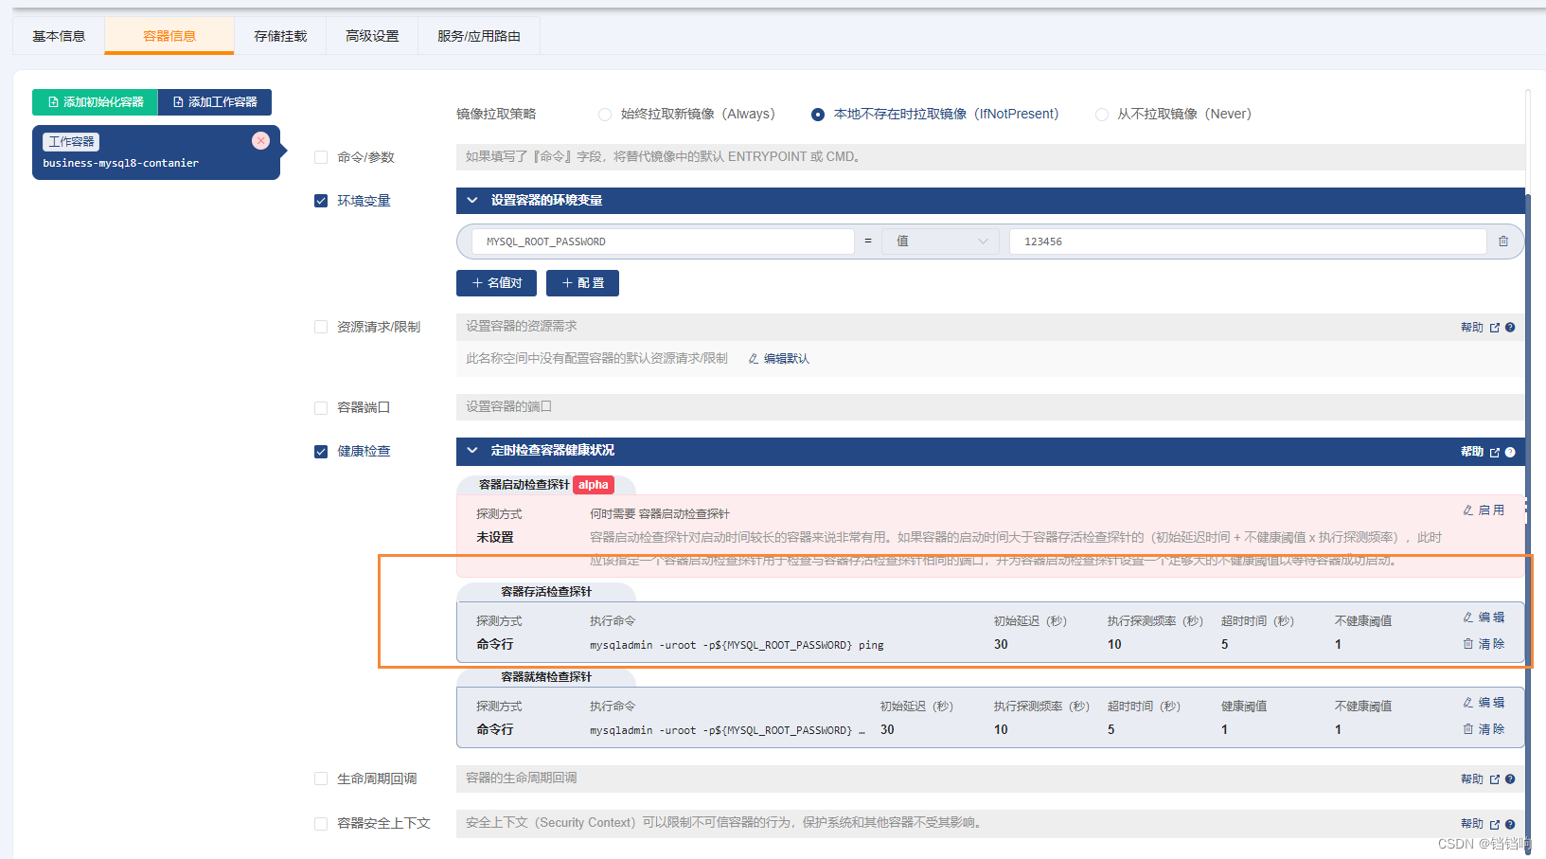
Task: Enable the 生命周期回调 checkbox
Action: 321,778
